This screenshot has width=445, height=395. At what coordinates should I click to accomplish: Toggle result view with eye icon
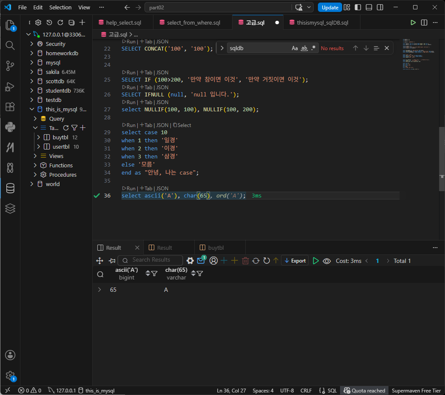(327, 261)
